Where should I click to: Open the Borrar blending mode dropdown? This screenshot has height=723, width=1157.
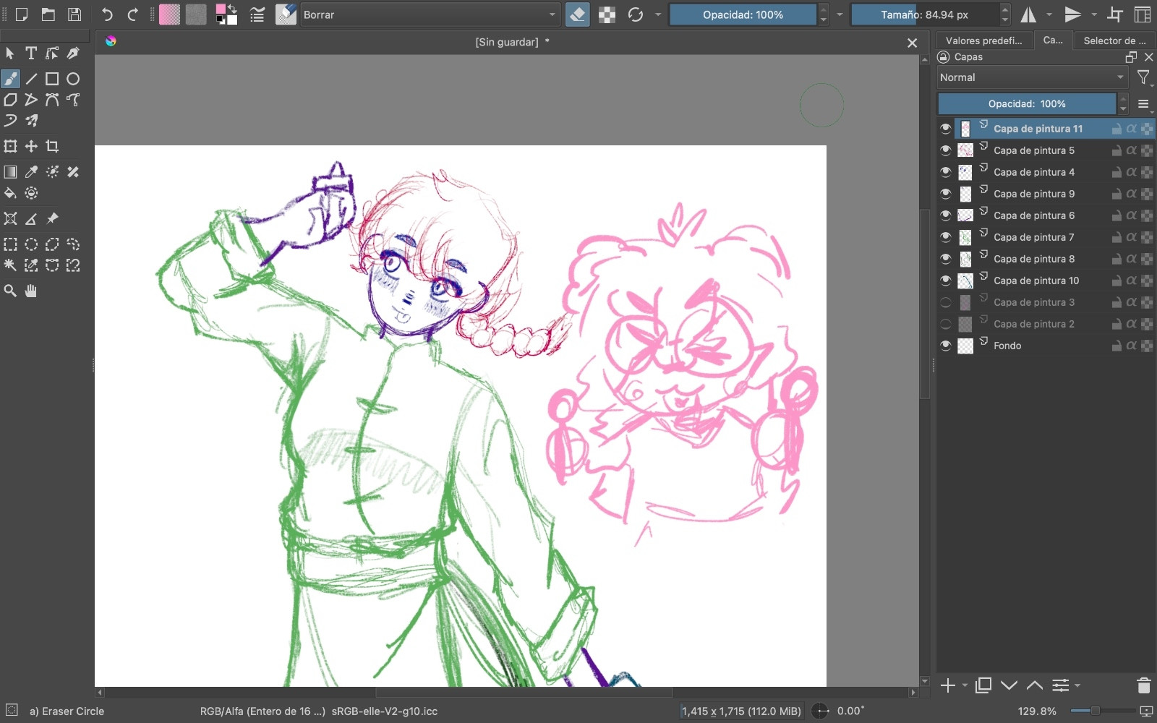point(430,14)
